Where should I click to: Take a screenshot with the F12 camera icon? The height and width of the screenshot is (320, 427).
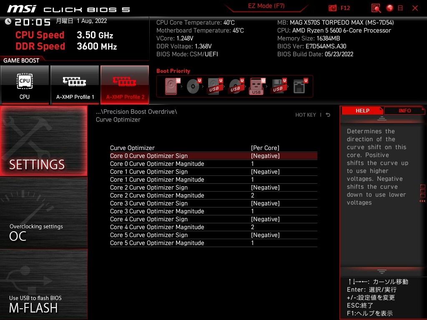tap(332, 8)
